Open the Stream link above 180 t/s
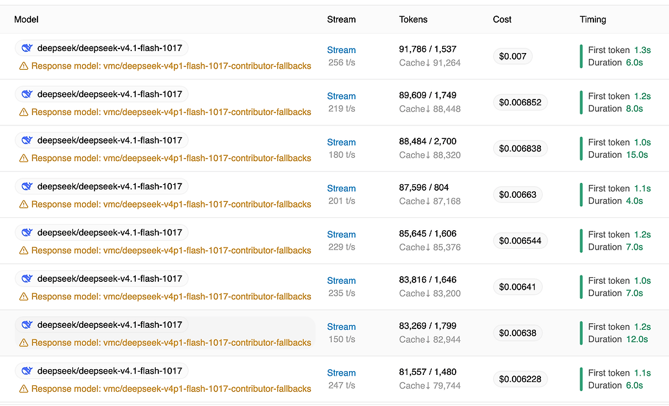The height and width of the screenshot is (406, 669). click(x=341, y=142)
